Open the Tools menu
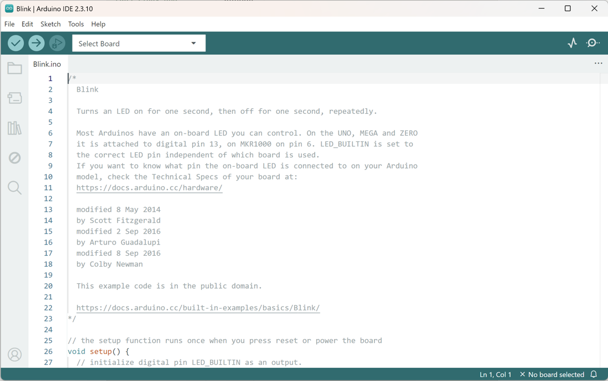The width and height of the screenshot is (608, 381). [76, 24]
